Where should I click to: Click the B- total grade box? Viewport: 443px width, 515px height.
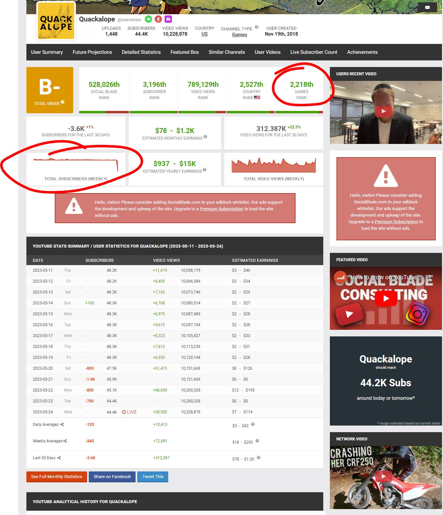[50, 90]
